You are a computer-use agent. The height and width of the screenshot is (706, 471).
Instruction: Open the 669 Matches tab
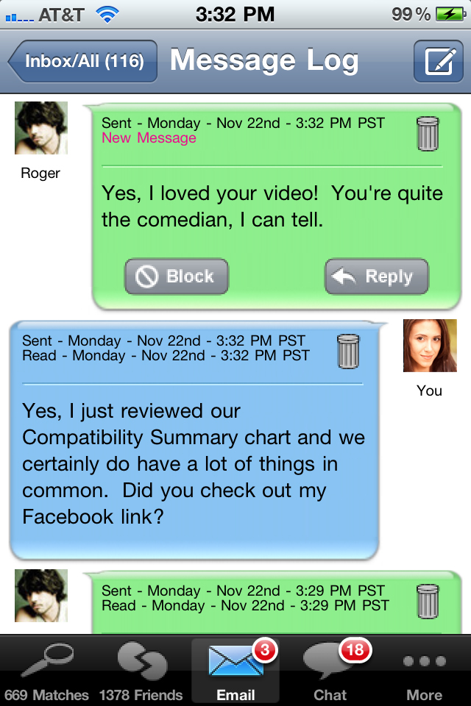point(47,671)
